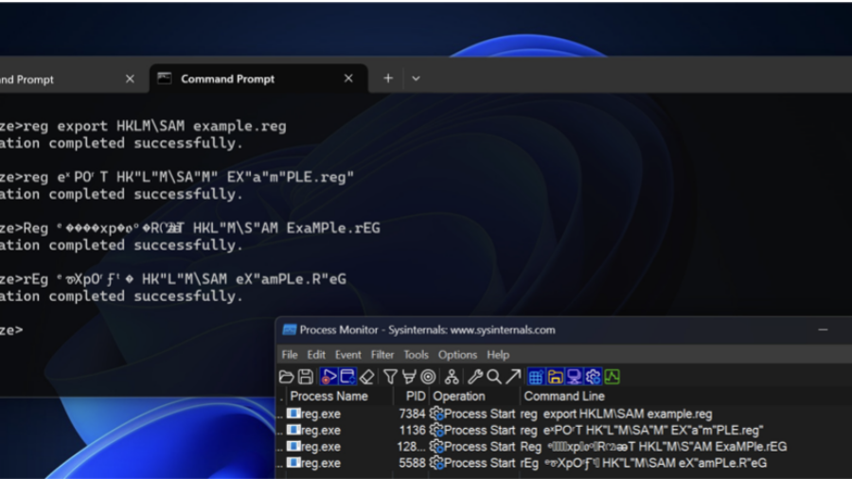The image size is (852, 479).
Task: Open a saved log in Process Monitor
Action: [286, 377]
